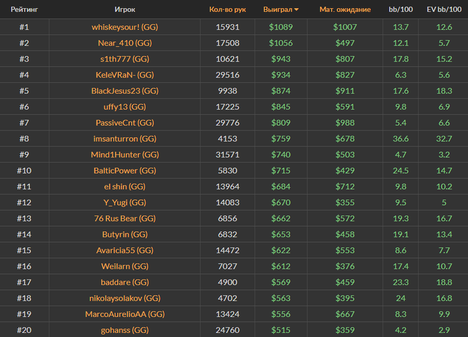This screenshot has height=337, width=468.
Task: Open Near_410 (GG) player link
Action: [x=124, y=43]
